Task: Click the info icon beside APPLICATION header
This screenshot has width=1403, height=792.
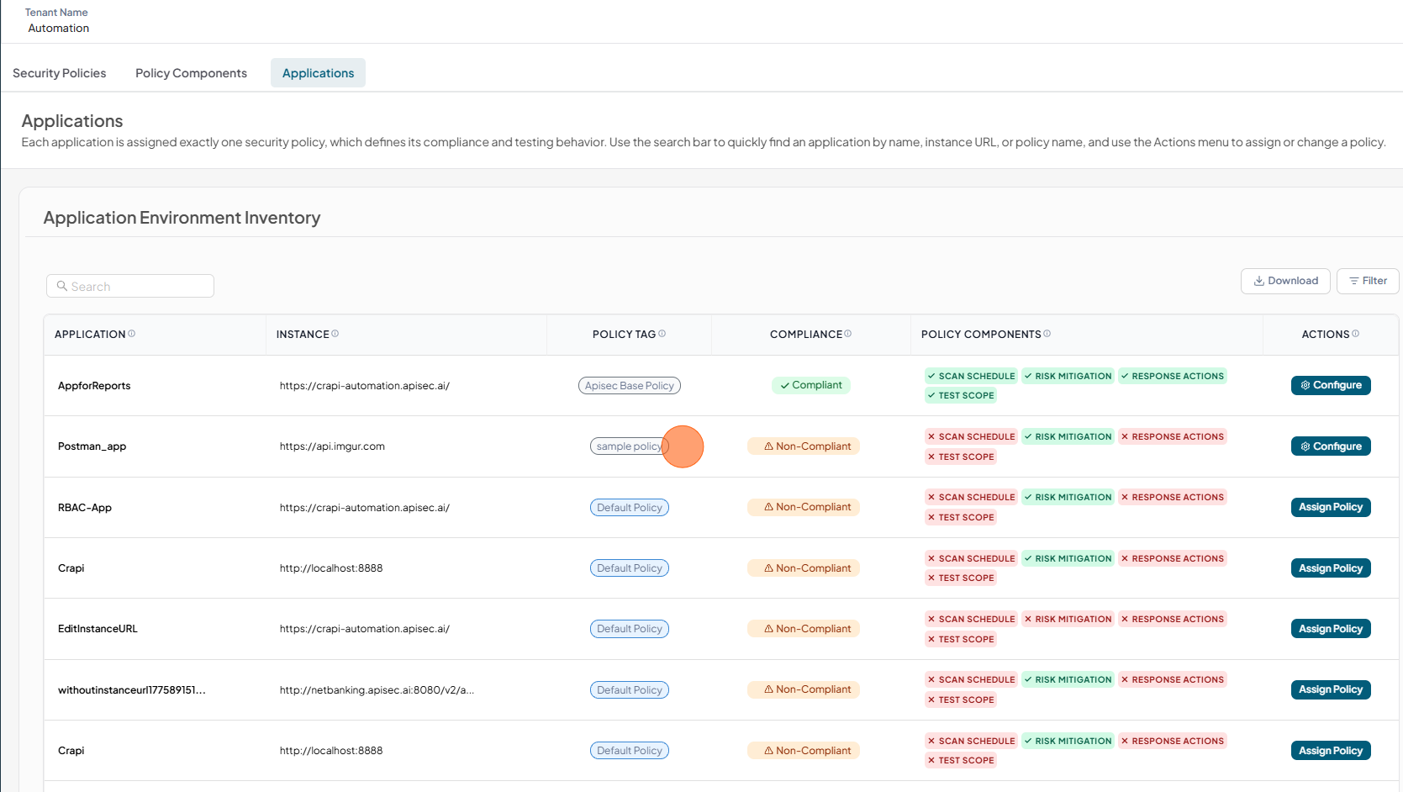Action: click(x=132, y=334)
